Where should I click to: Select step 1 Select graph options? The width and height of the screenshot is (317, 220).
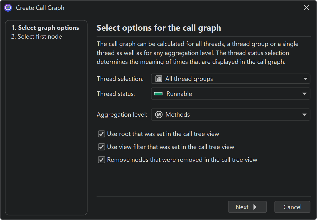[45, 28]
